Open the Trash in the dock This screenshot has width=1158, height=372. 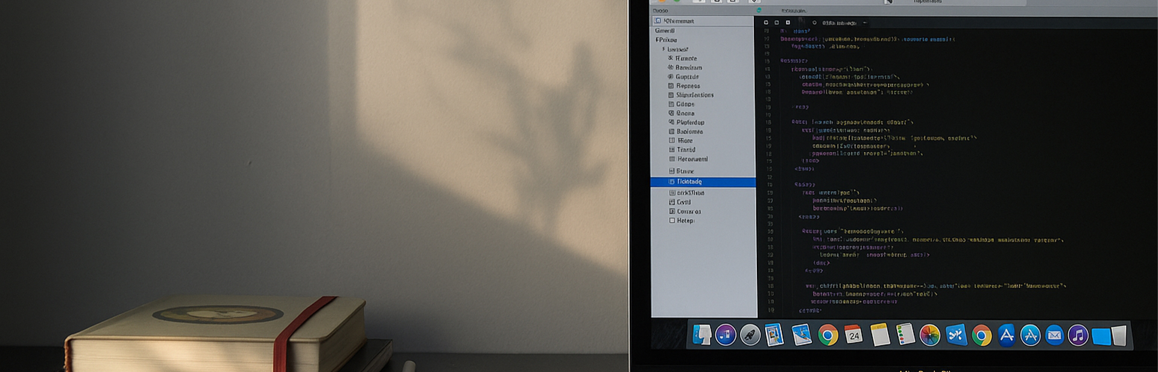[1119, 336]
